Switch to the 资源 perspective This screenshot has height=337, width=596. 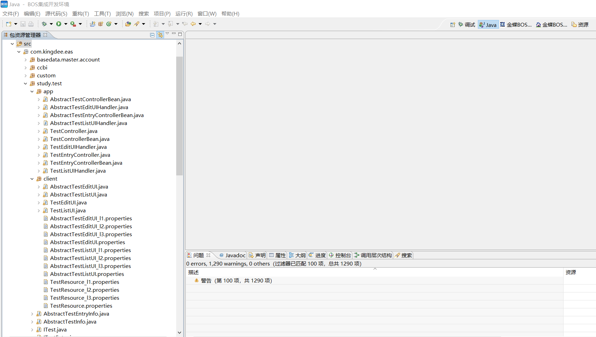pyautogui.click(x=580, y=25)
